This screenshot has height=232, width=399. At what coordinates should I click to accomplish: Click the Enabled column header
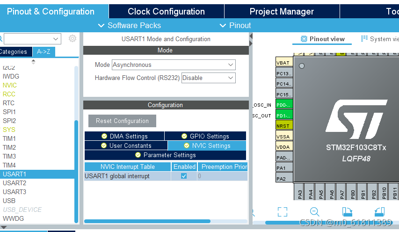(184, 167)
